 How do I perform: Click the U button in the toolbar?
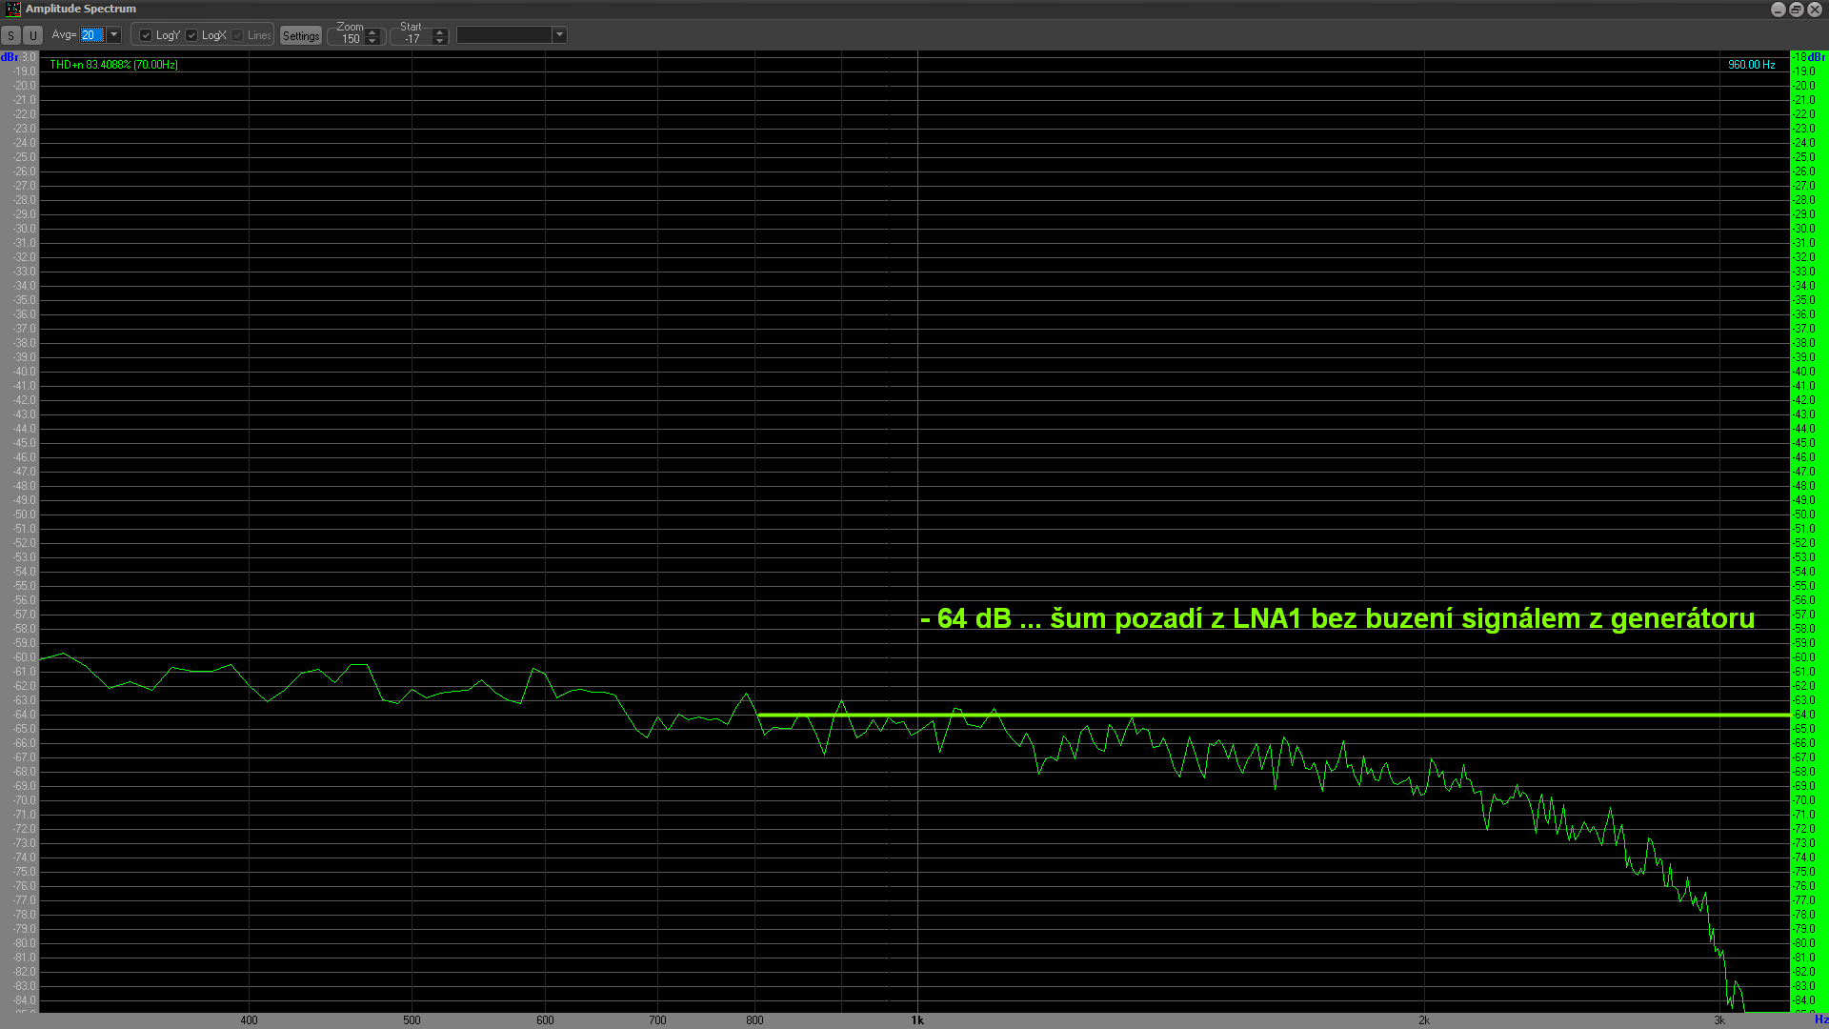32,35
